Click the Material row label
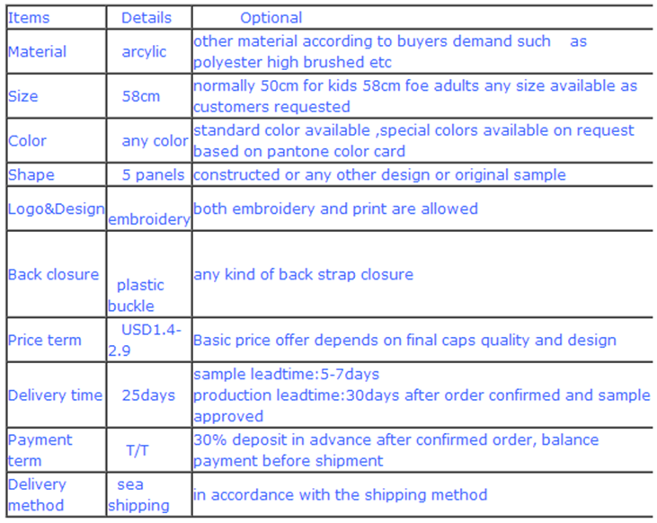 37,51
